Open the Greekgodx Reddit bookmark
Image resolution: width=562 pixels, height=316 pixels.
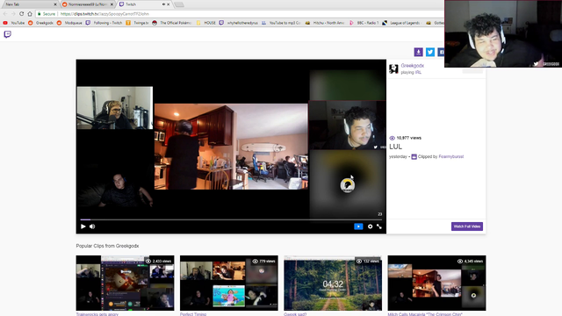tap(40, 23)
